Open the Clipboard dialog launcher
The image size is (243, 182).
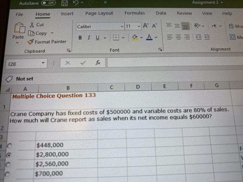(x=68, y=51)
